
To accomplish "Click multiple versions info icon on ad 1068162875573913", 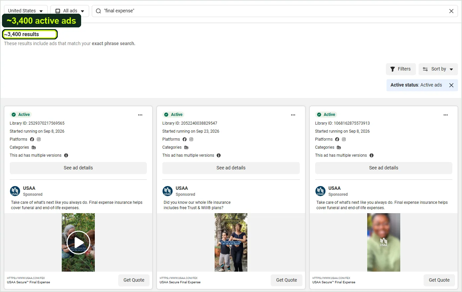I will 372,155.
